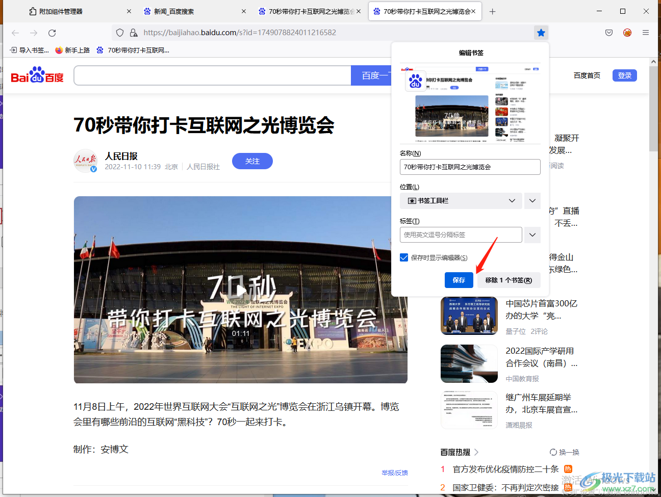Open the tracking protection shield icon
This screenshot has width=661, height=497.
(120, 33)
